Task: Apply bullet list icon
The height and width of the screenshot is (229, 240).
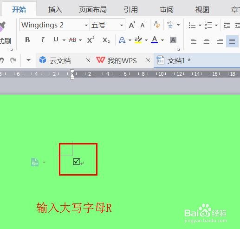Action: pos(192,25)
